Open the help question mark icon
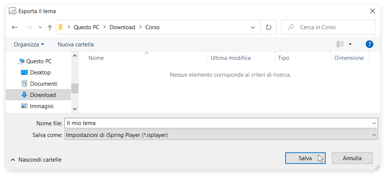386x177 pixels. coord(369,44)
